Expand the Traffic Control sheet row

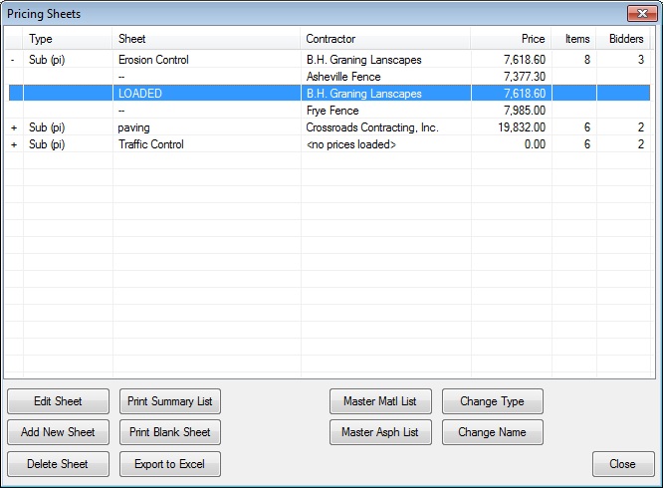click(x=14, y=144)
